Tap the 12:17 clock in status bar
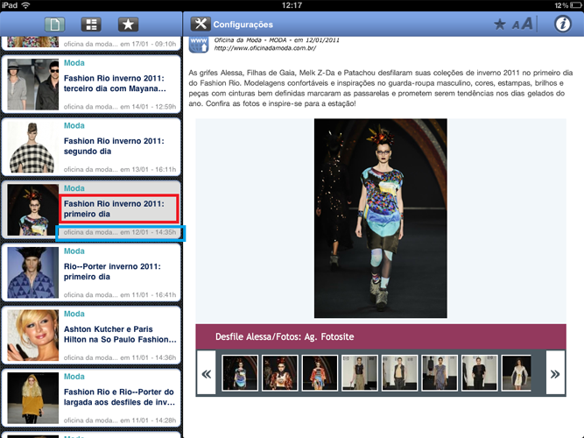The height and width of the screenshot is (438, 584). [x=292, y=5]
